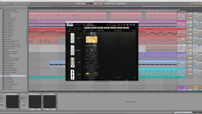Open the plugin shop cart icon

[x=131, y=25]
